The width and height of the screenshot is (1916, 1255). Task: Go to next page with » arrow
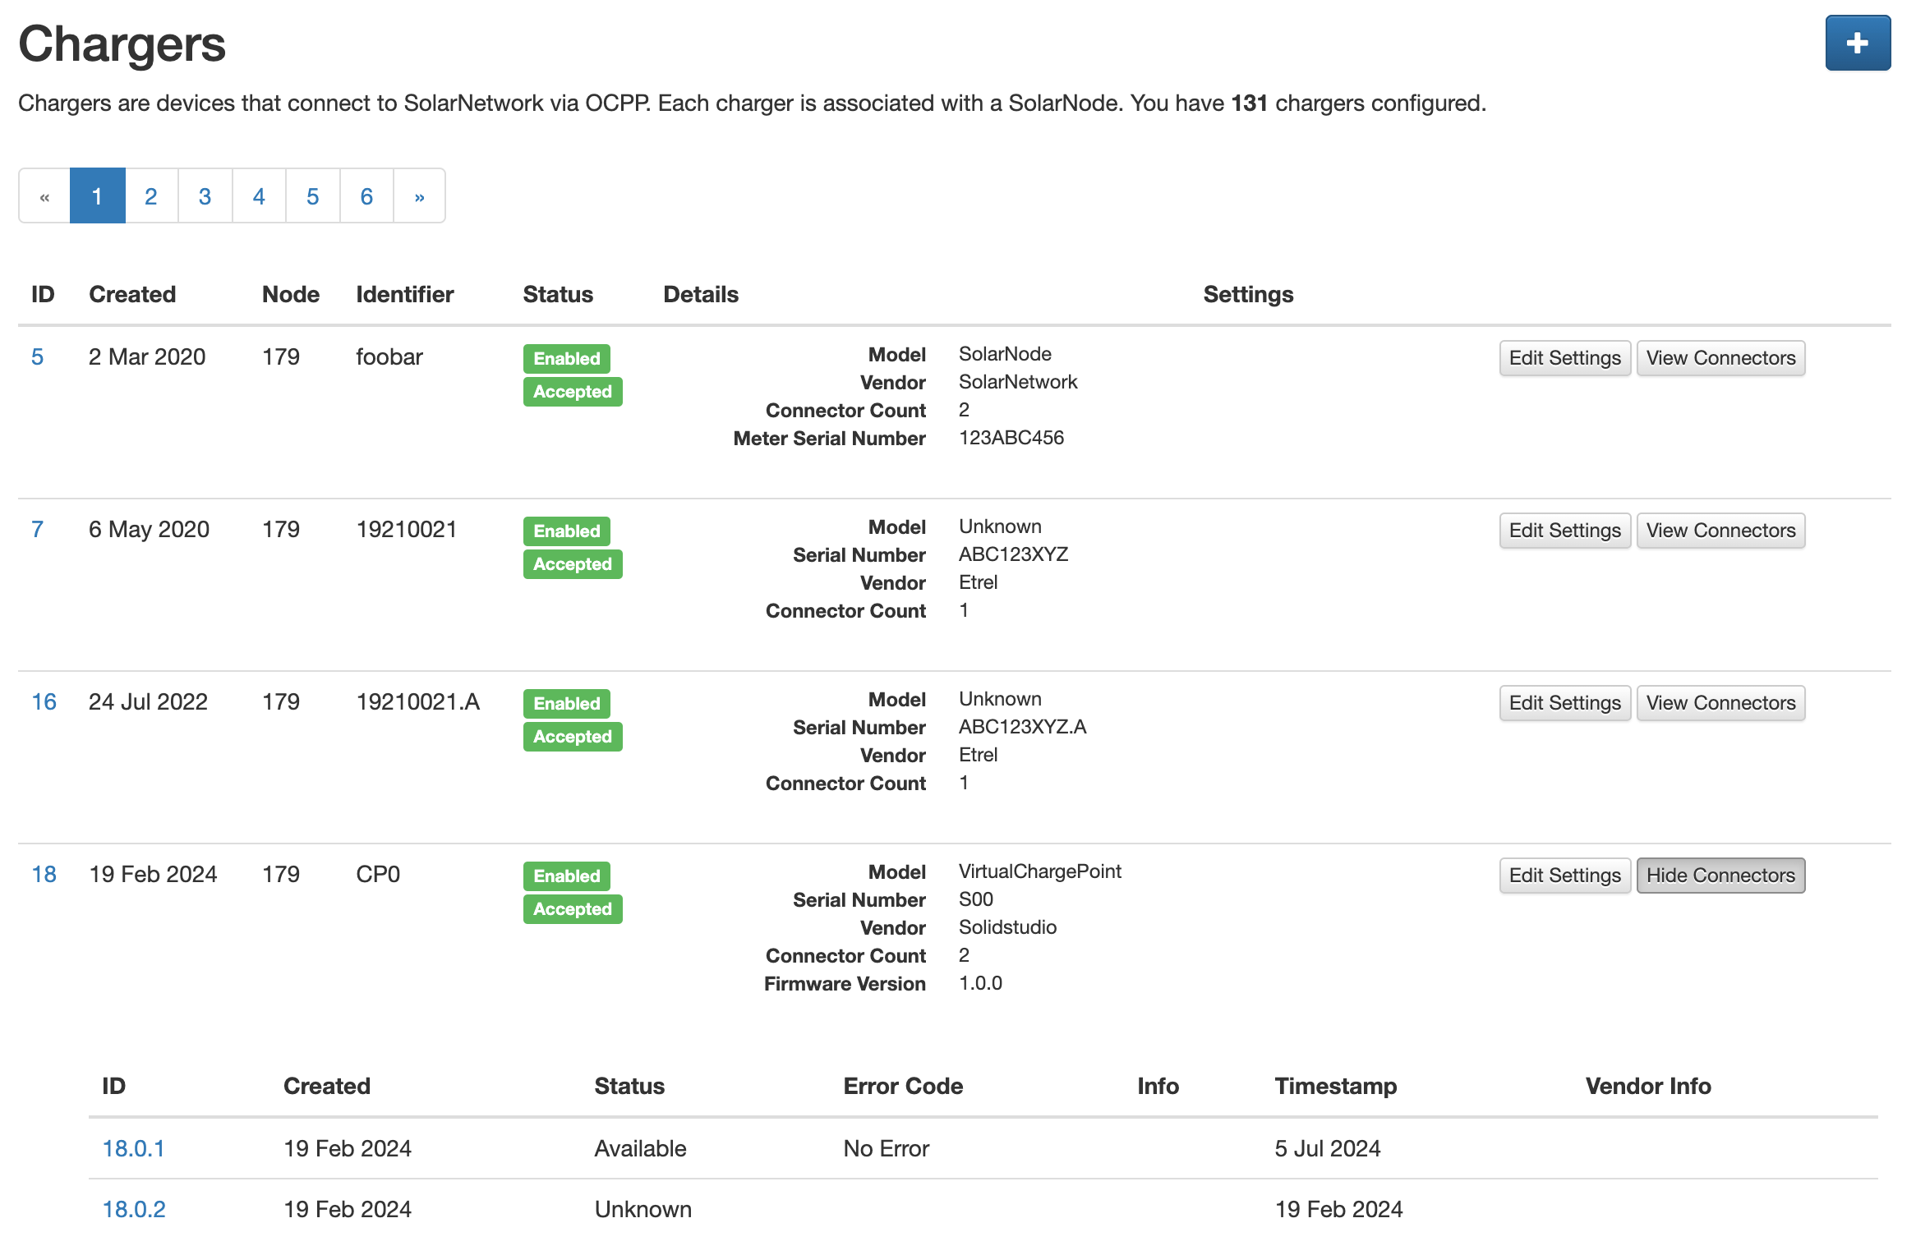point(419,196)
